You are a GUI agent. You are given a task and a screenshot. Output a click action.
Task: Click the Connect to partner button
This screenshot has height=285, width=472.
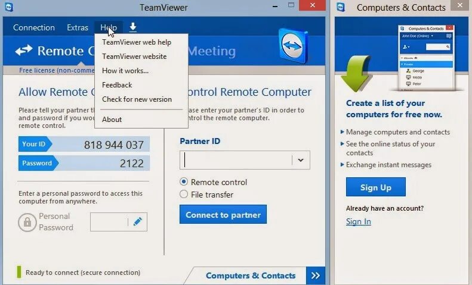click(x=223, y=215)
